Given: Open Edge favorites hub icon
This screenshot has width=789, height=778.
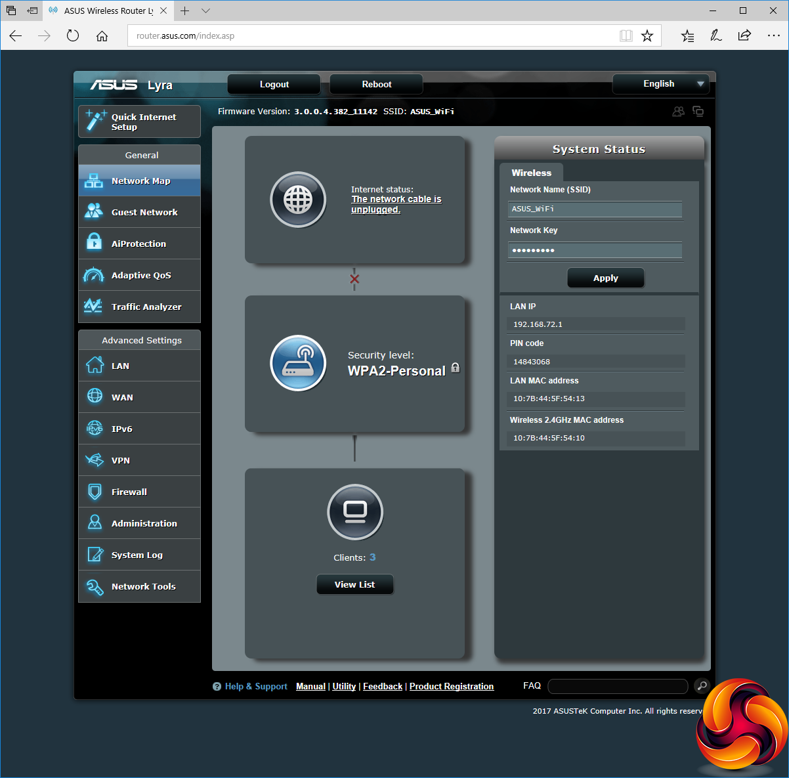Looking at the screenshot, I should (687, 35).
